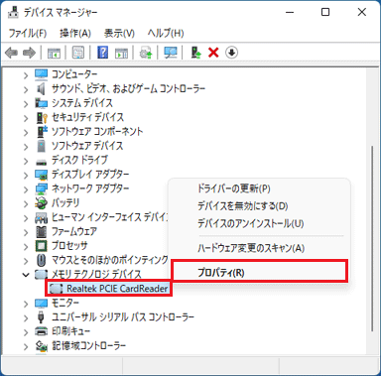Click the ユニバーサル シリアル バス USB icon
Image resolution: width=381 pixels, height=376 pixels.
tap(41, 317)
